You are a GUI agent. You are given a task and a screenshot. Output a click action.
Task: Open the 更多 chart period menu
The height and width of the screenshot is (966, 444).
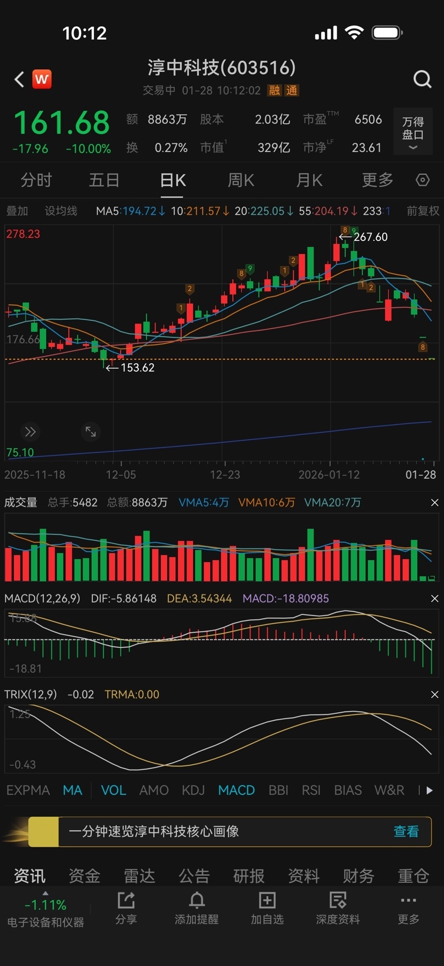(x=378, y=180)
